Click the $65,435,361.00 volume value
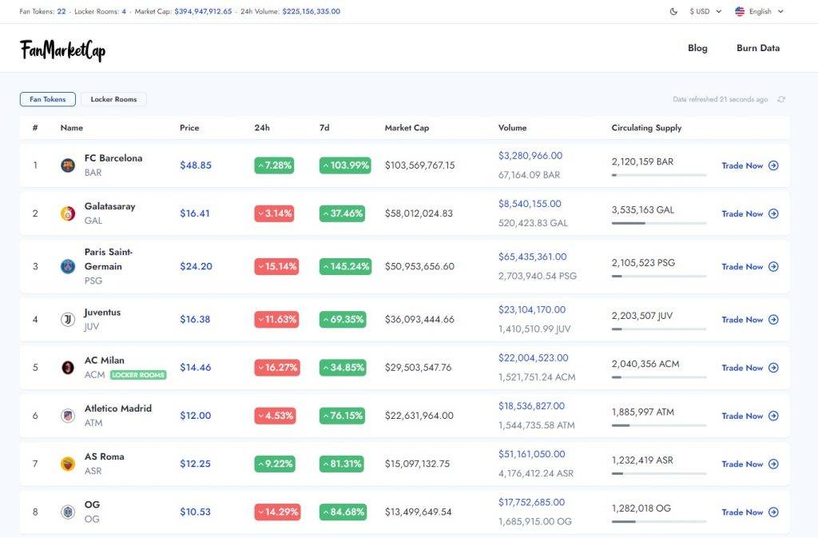 [532, 257]
